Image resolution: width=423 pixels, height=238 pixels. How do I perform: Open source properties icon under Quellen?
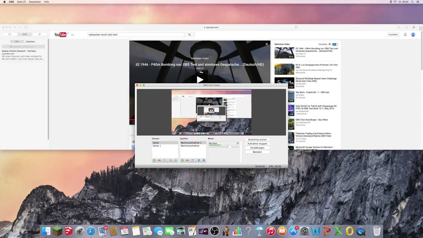pos(192,160)
